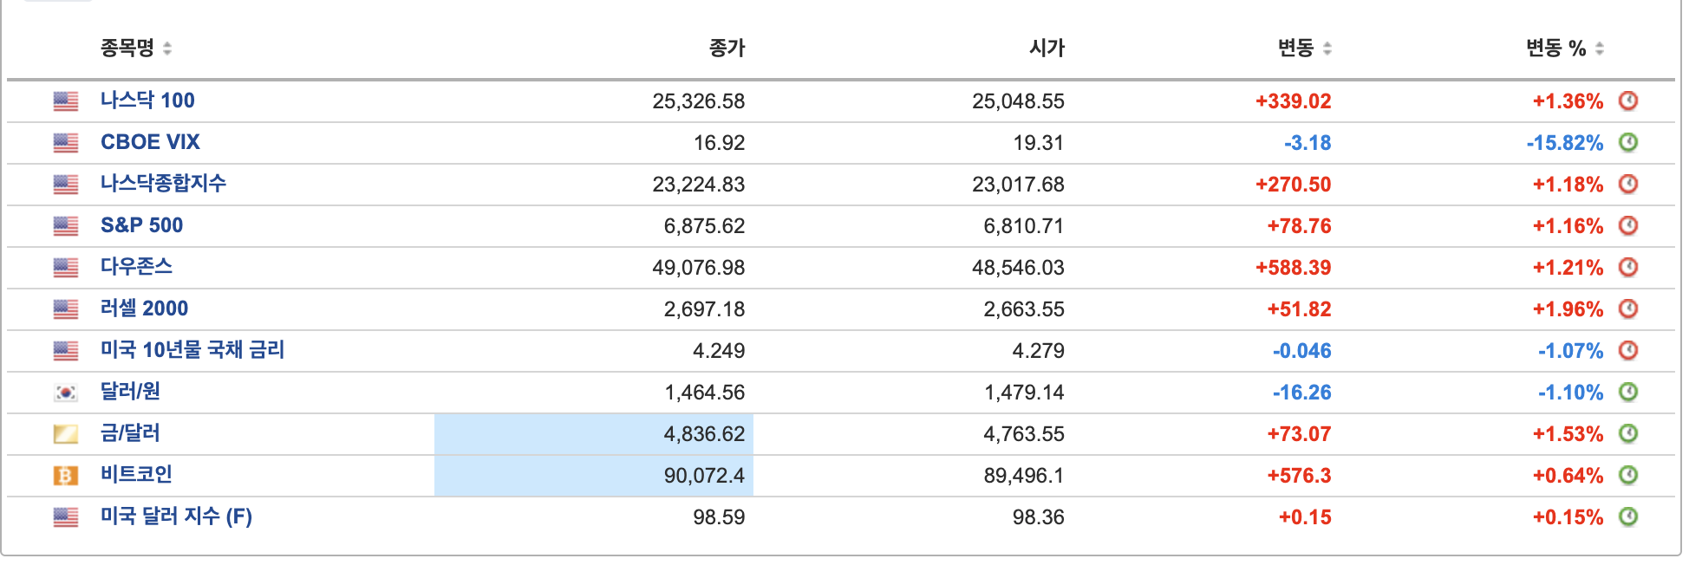Click the red clock icon in 나스닥종합지수 row

1628,184
